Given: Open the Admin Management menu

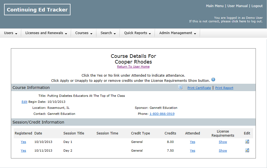Looking at the screenshot, I should (177, 33).
